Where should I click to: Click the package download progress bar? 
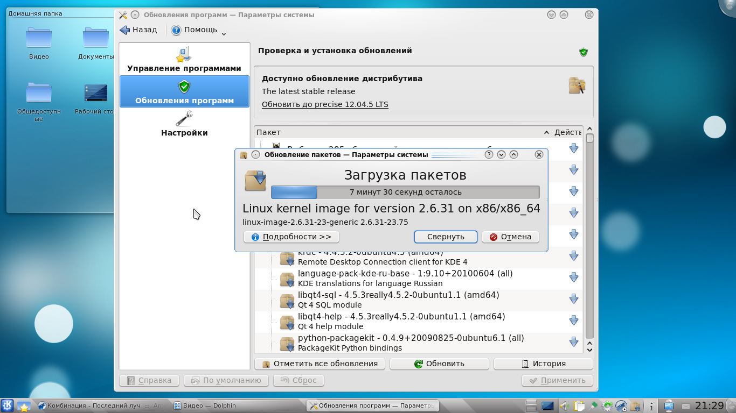tap(405, 192)
